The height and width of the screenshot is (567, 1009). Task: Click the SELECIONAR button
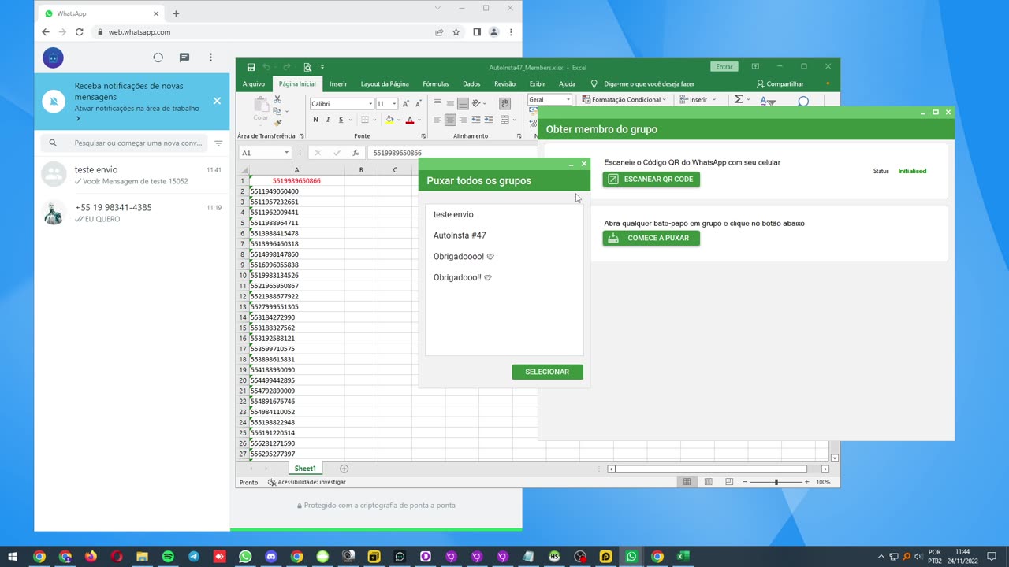(547, 372)
